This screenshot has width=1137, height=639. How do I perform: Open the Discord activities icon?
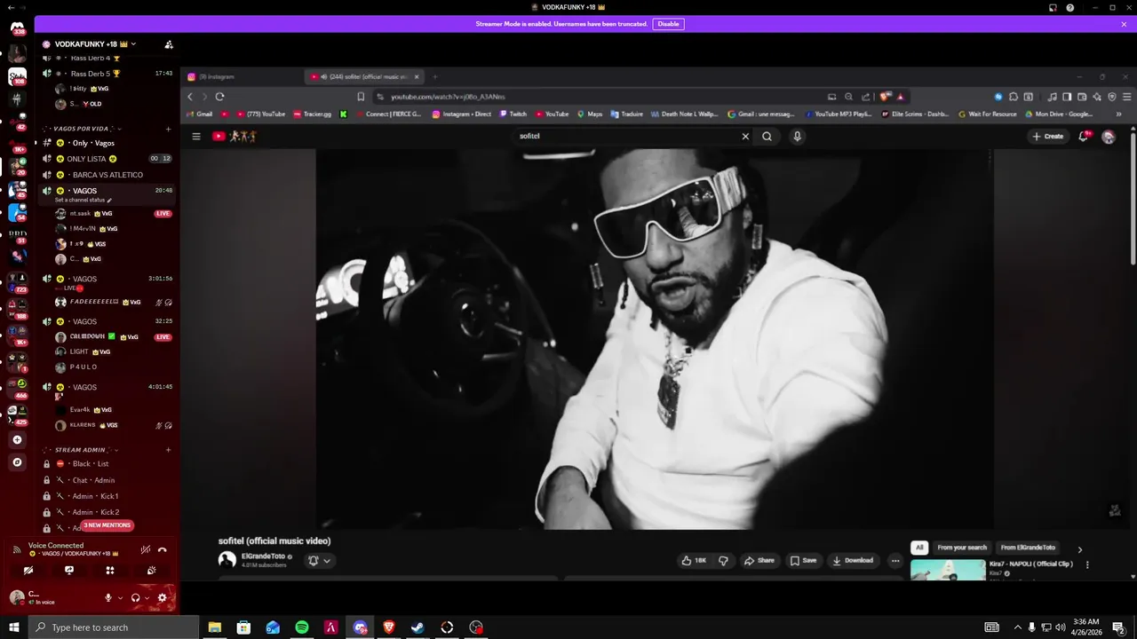[110, 571]
